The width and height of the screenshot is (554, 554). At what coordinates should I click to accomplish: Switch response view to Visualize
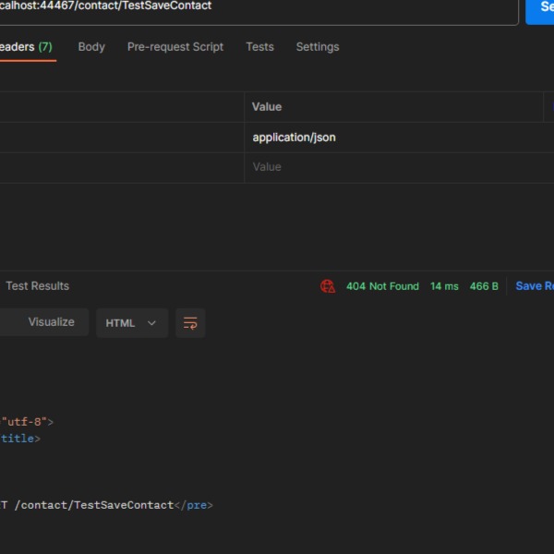(51, 322)
